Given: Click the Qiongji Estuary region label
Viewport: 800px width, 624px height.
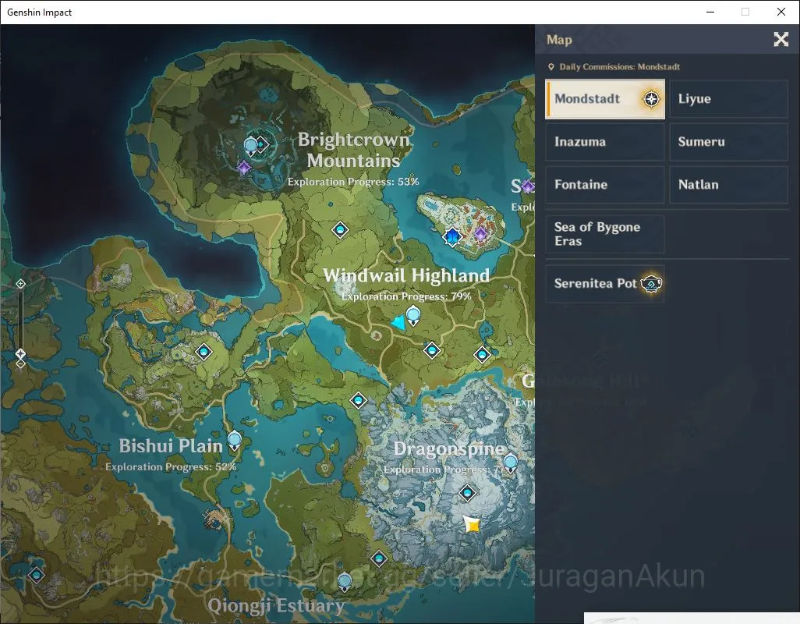Looking at the screenshot, I should click(276, 605).
